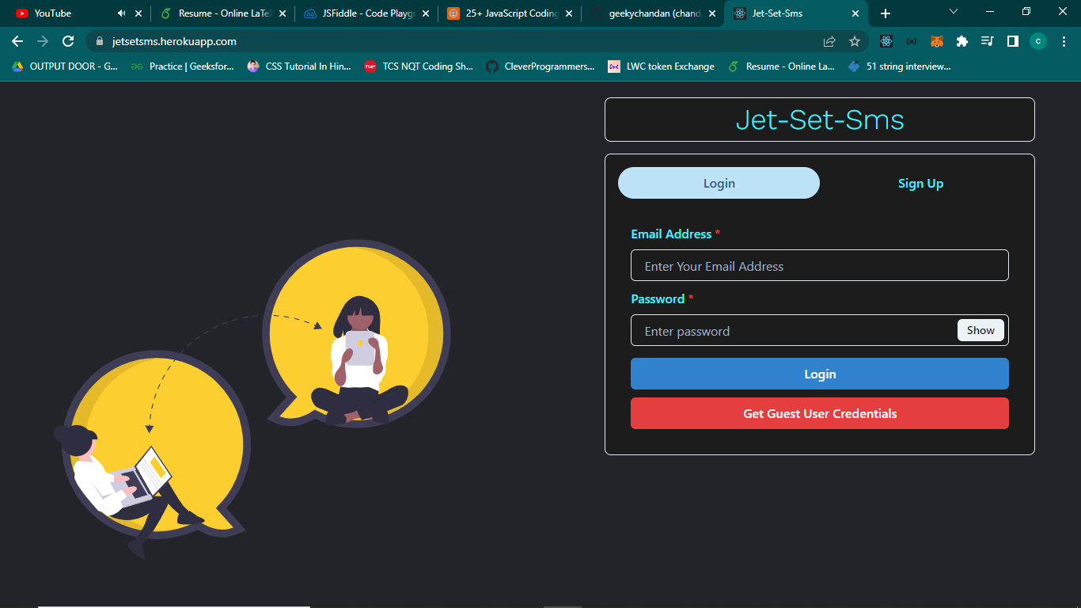
Task: Bookmark the page using the star icon
Action: click(x=855, y=40)
